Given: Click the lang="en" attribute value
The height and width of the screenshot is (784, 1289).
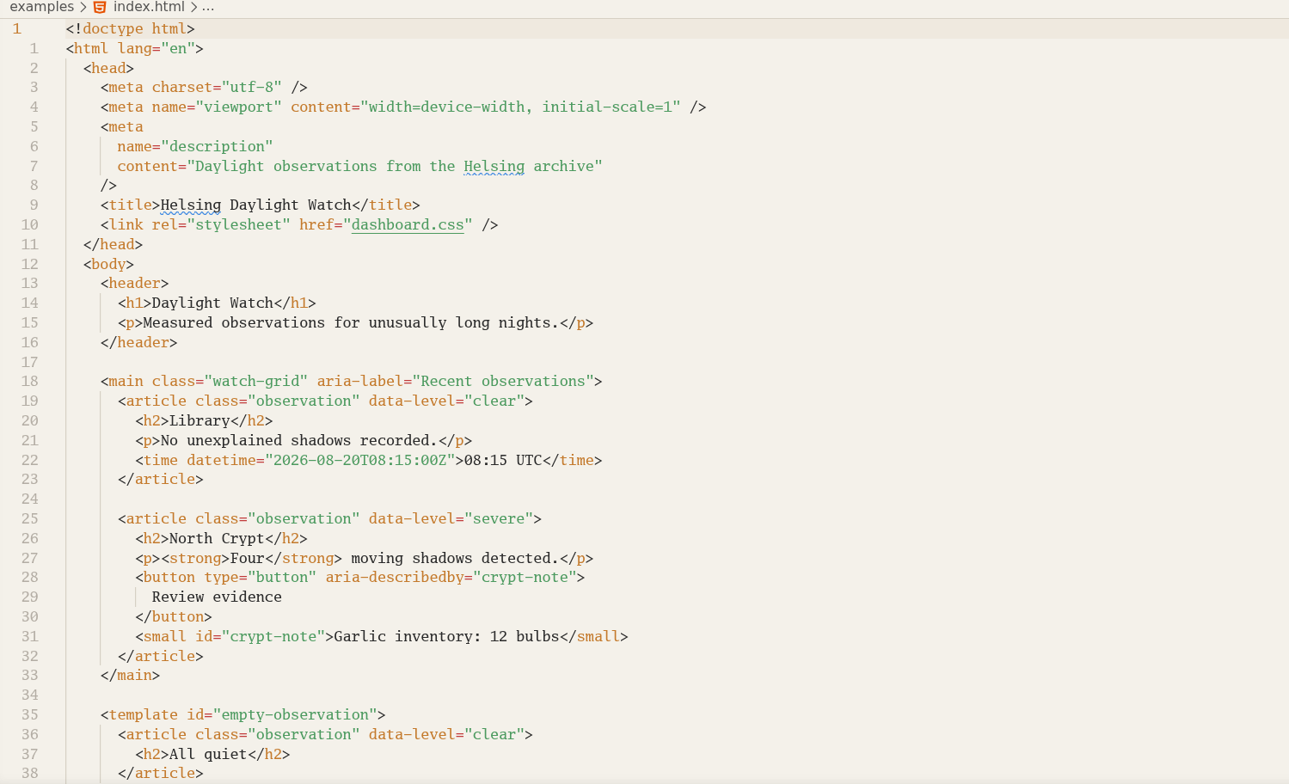Looking at the screenshot, I should point(178,49).
